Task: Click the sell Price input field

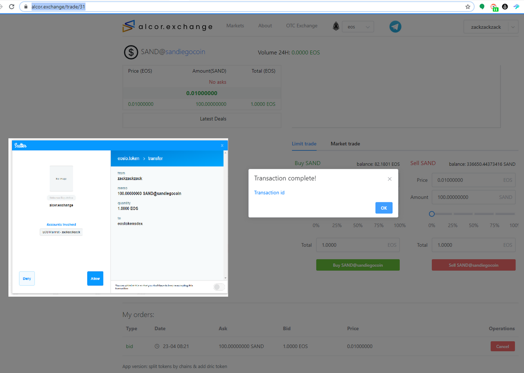Action: coord(474,180)
